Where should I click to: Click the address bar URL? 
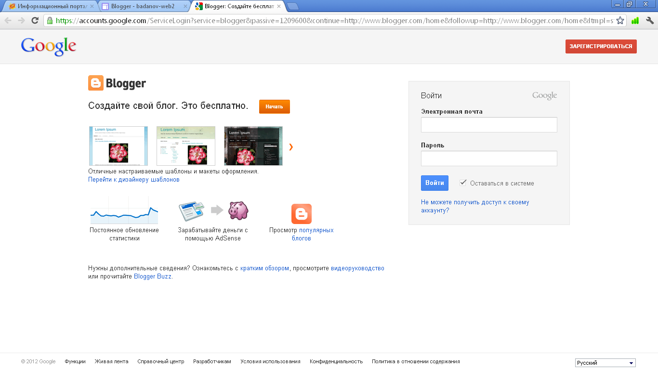pos(335,21)
